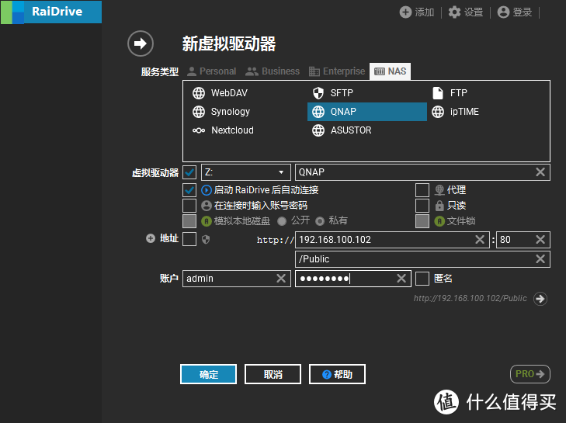566x423 pixels.
Task: Toggle auto-connect after RaiDrive starts
Action: [189, 190]
